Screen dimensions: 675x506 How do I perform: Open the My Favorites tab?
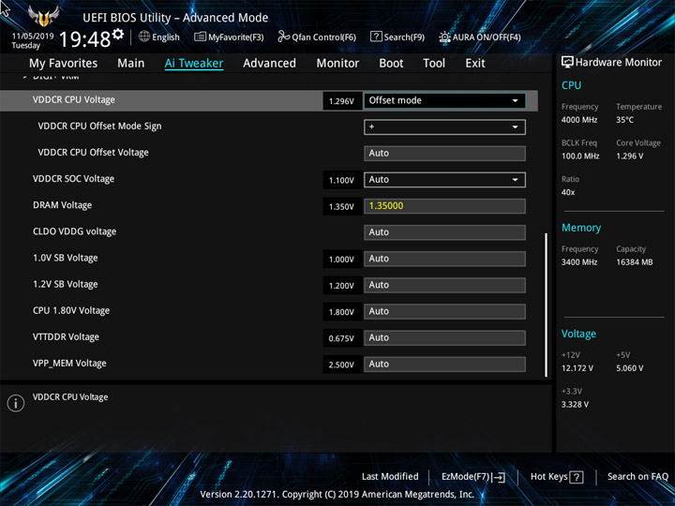coord(64,64)
